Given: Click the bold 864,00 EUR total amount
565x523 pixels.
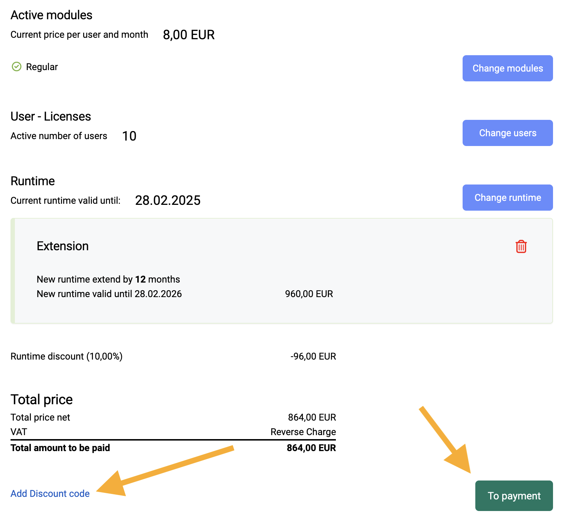Looking at the screenshot, I should pyautogui.click(x=312, y=448).
